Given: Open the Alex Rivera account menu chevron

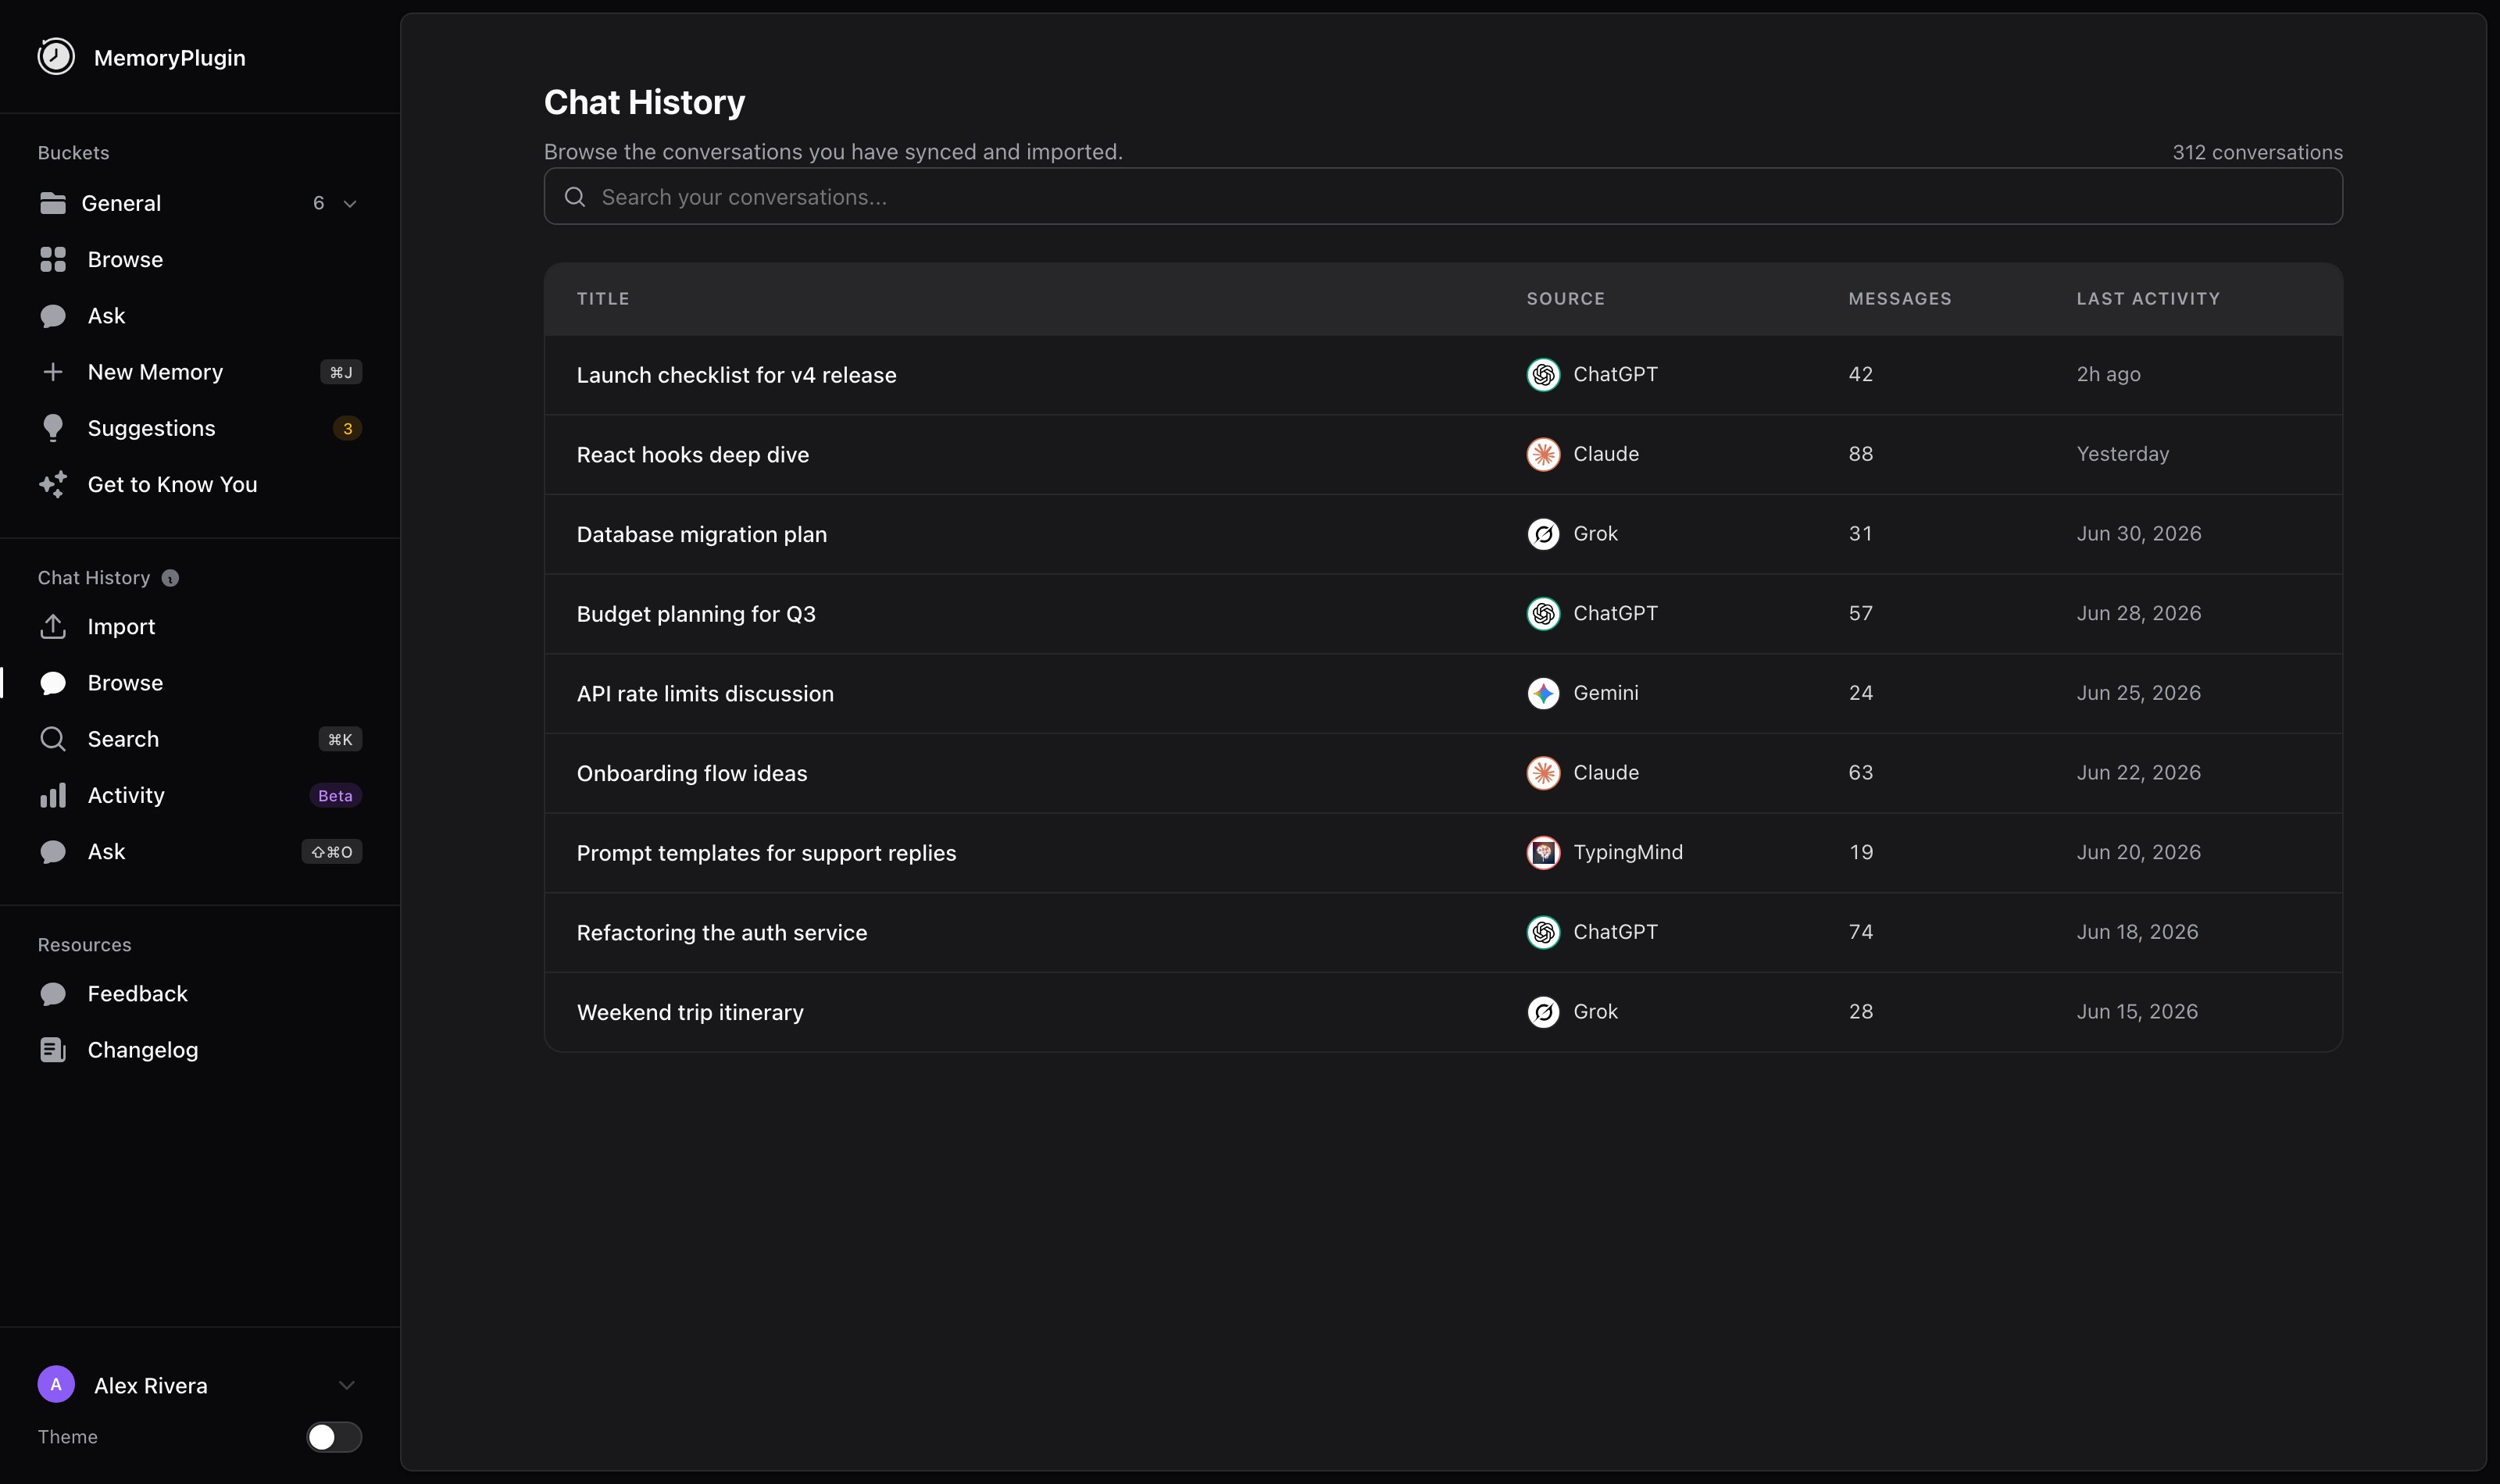Looking at the screenshot, I should coord(347,1386).
